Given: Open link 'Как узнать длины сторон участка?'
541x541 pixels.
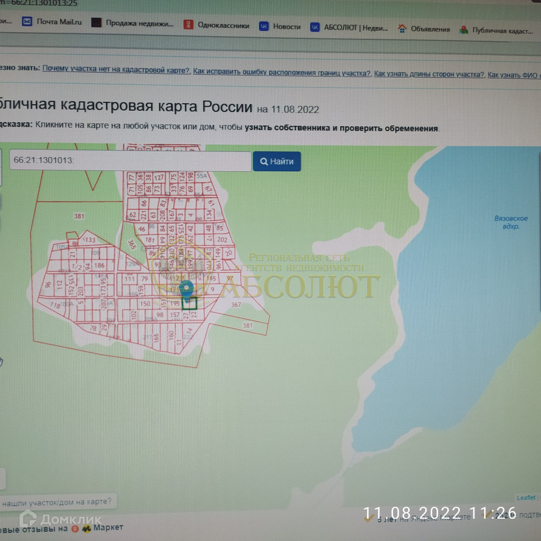Looking at the screenshot, I should (429, 75).
